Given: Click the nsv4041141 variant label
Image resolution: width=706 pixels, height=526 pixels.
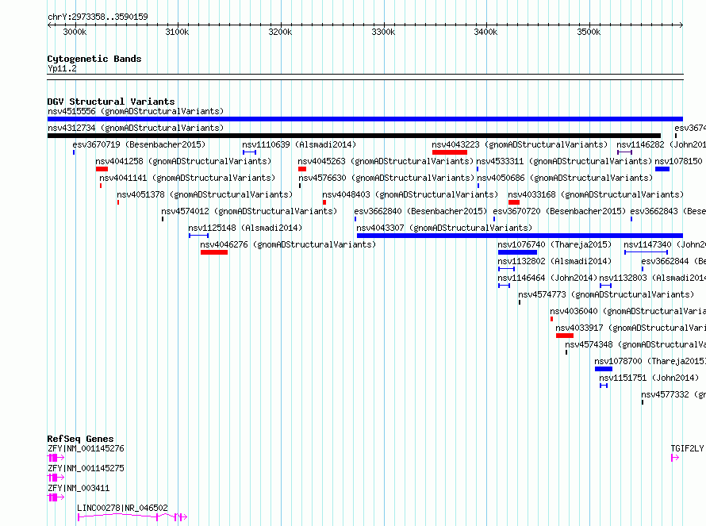Looking at the screenshot, I should [x=187, y=178].
